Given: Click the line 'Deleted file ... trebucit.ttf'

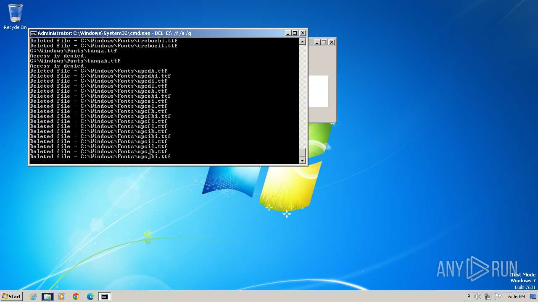Looking at the screenshot, I should tap(104, 46).
